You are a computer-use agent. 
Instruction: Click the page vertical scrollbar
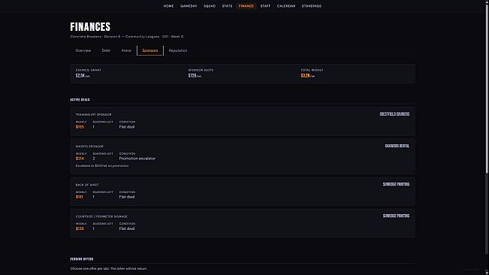tap(487, 137)
